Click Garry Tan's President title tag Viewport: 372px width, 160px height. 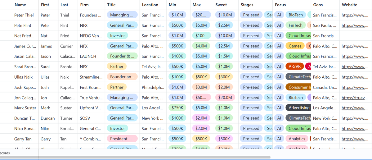tap(122, 139)
